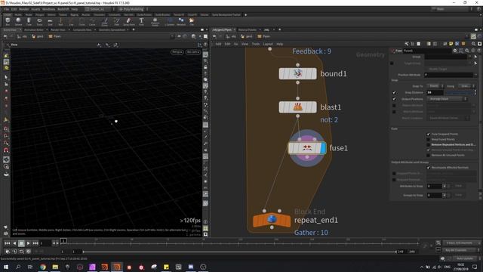Toggle Recompute Affected Normals checkbox
This screenshot has width=483, height=272.
pos(428,168)
